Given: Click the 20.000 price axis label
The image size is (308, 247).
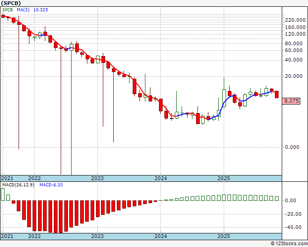Looking at the screenshot, I should pos(294,76).
